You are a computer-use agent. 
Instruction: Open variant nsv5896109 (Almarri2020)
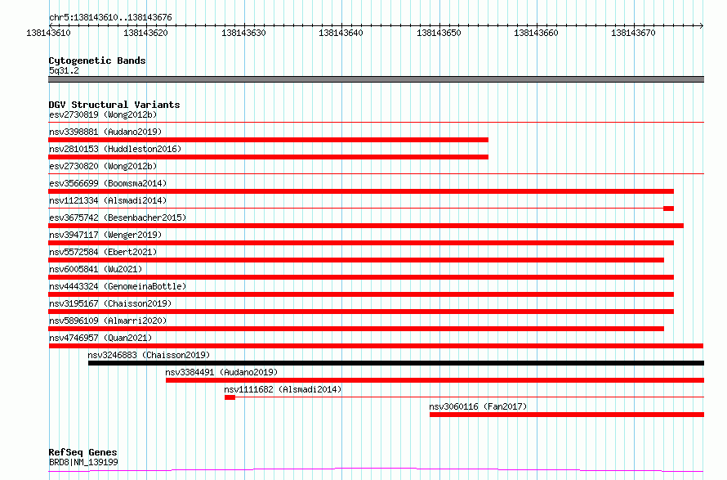(x=108, y=321)
